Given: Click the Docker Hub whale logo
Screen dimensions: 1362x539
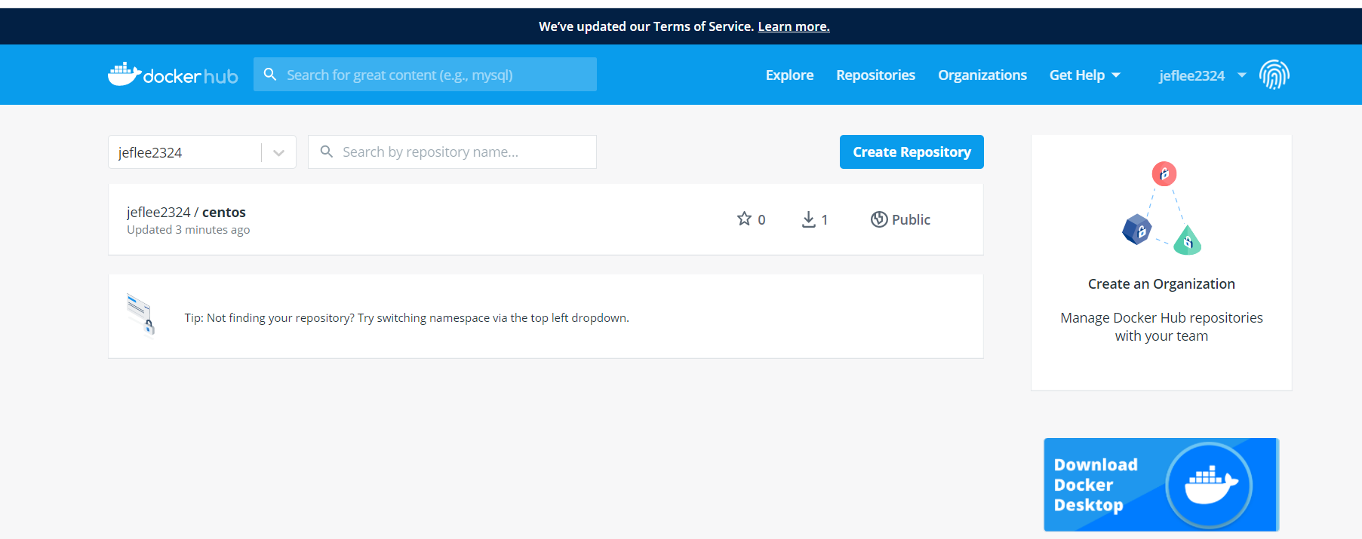Looking at the screenshot, I should tap(173, 74).
